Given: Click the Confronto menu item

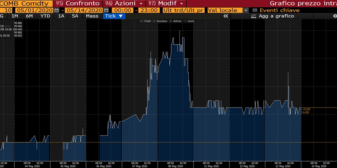Looking at the screenshot, I should point(78,3).
